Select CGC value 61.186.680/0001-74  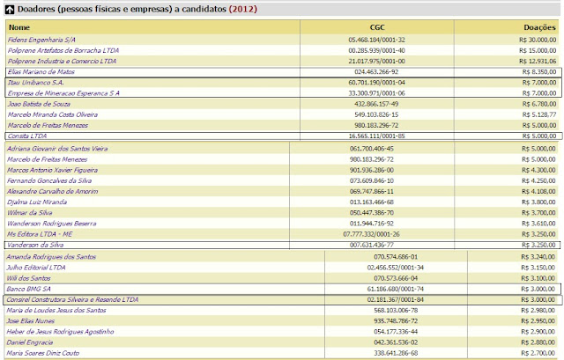coord(396,290)
